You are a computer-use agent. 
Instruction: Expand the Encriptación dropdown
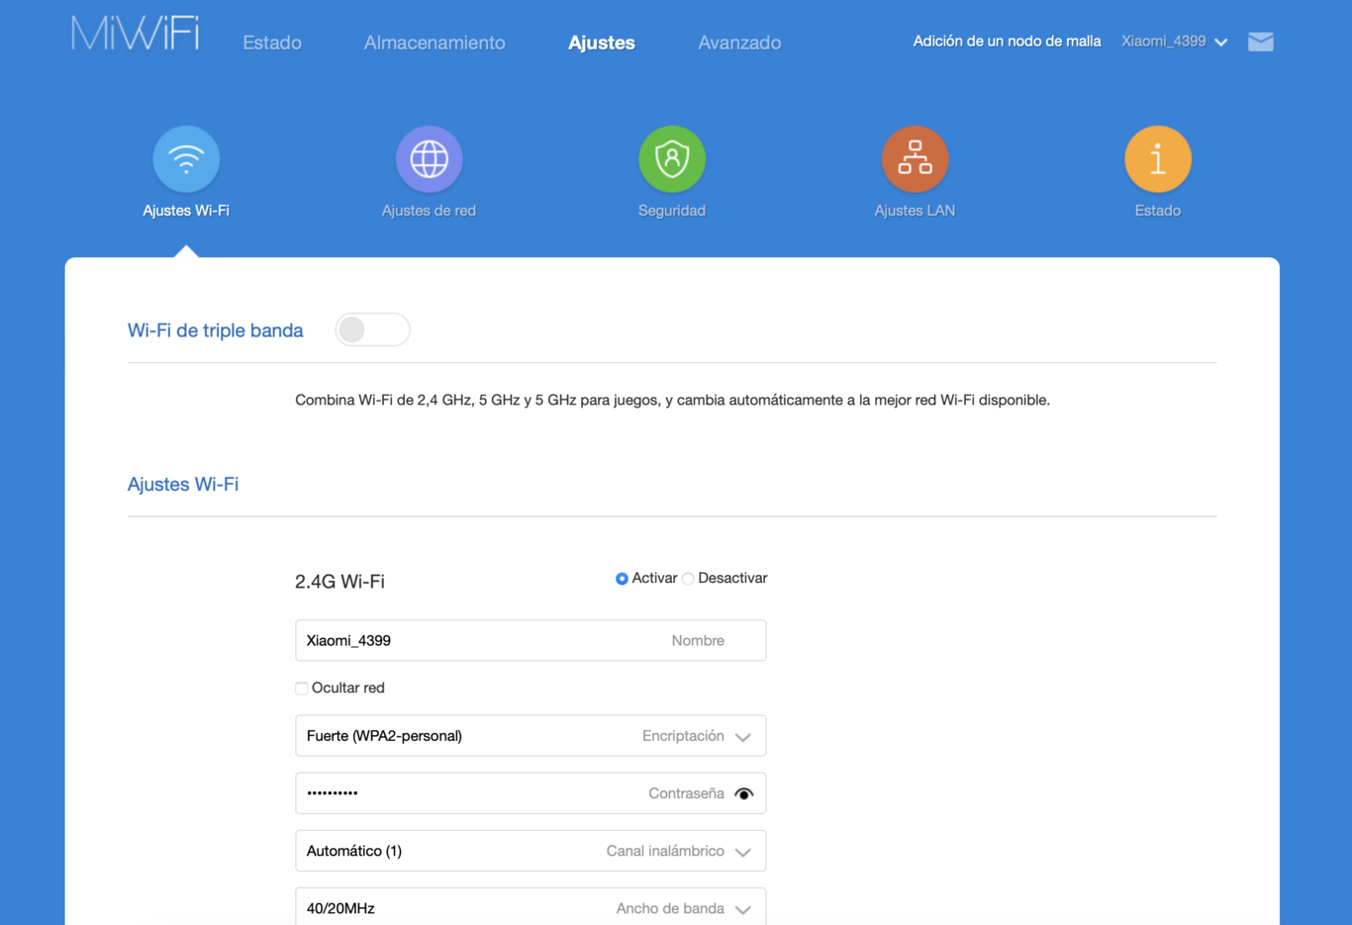coord(742,736)
